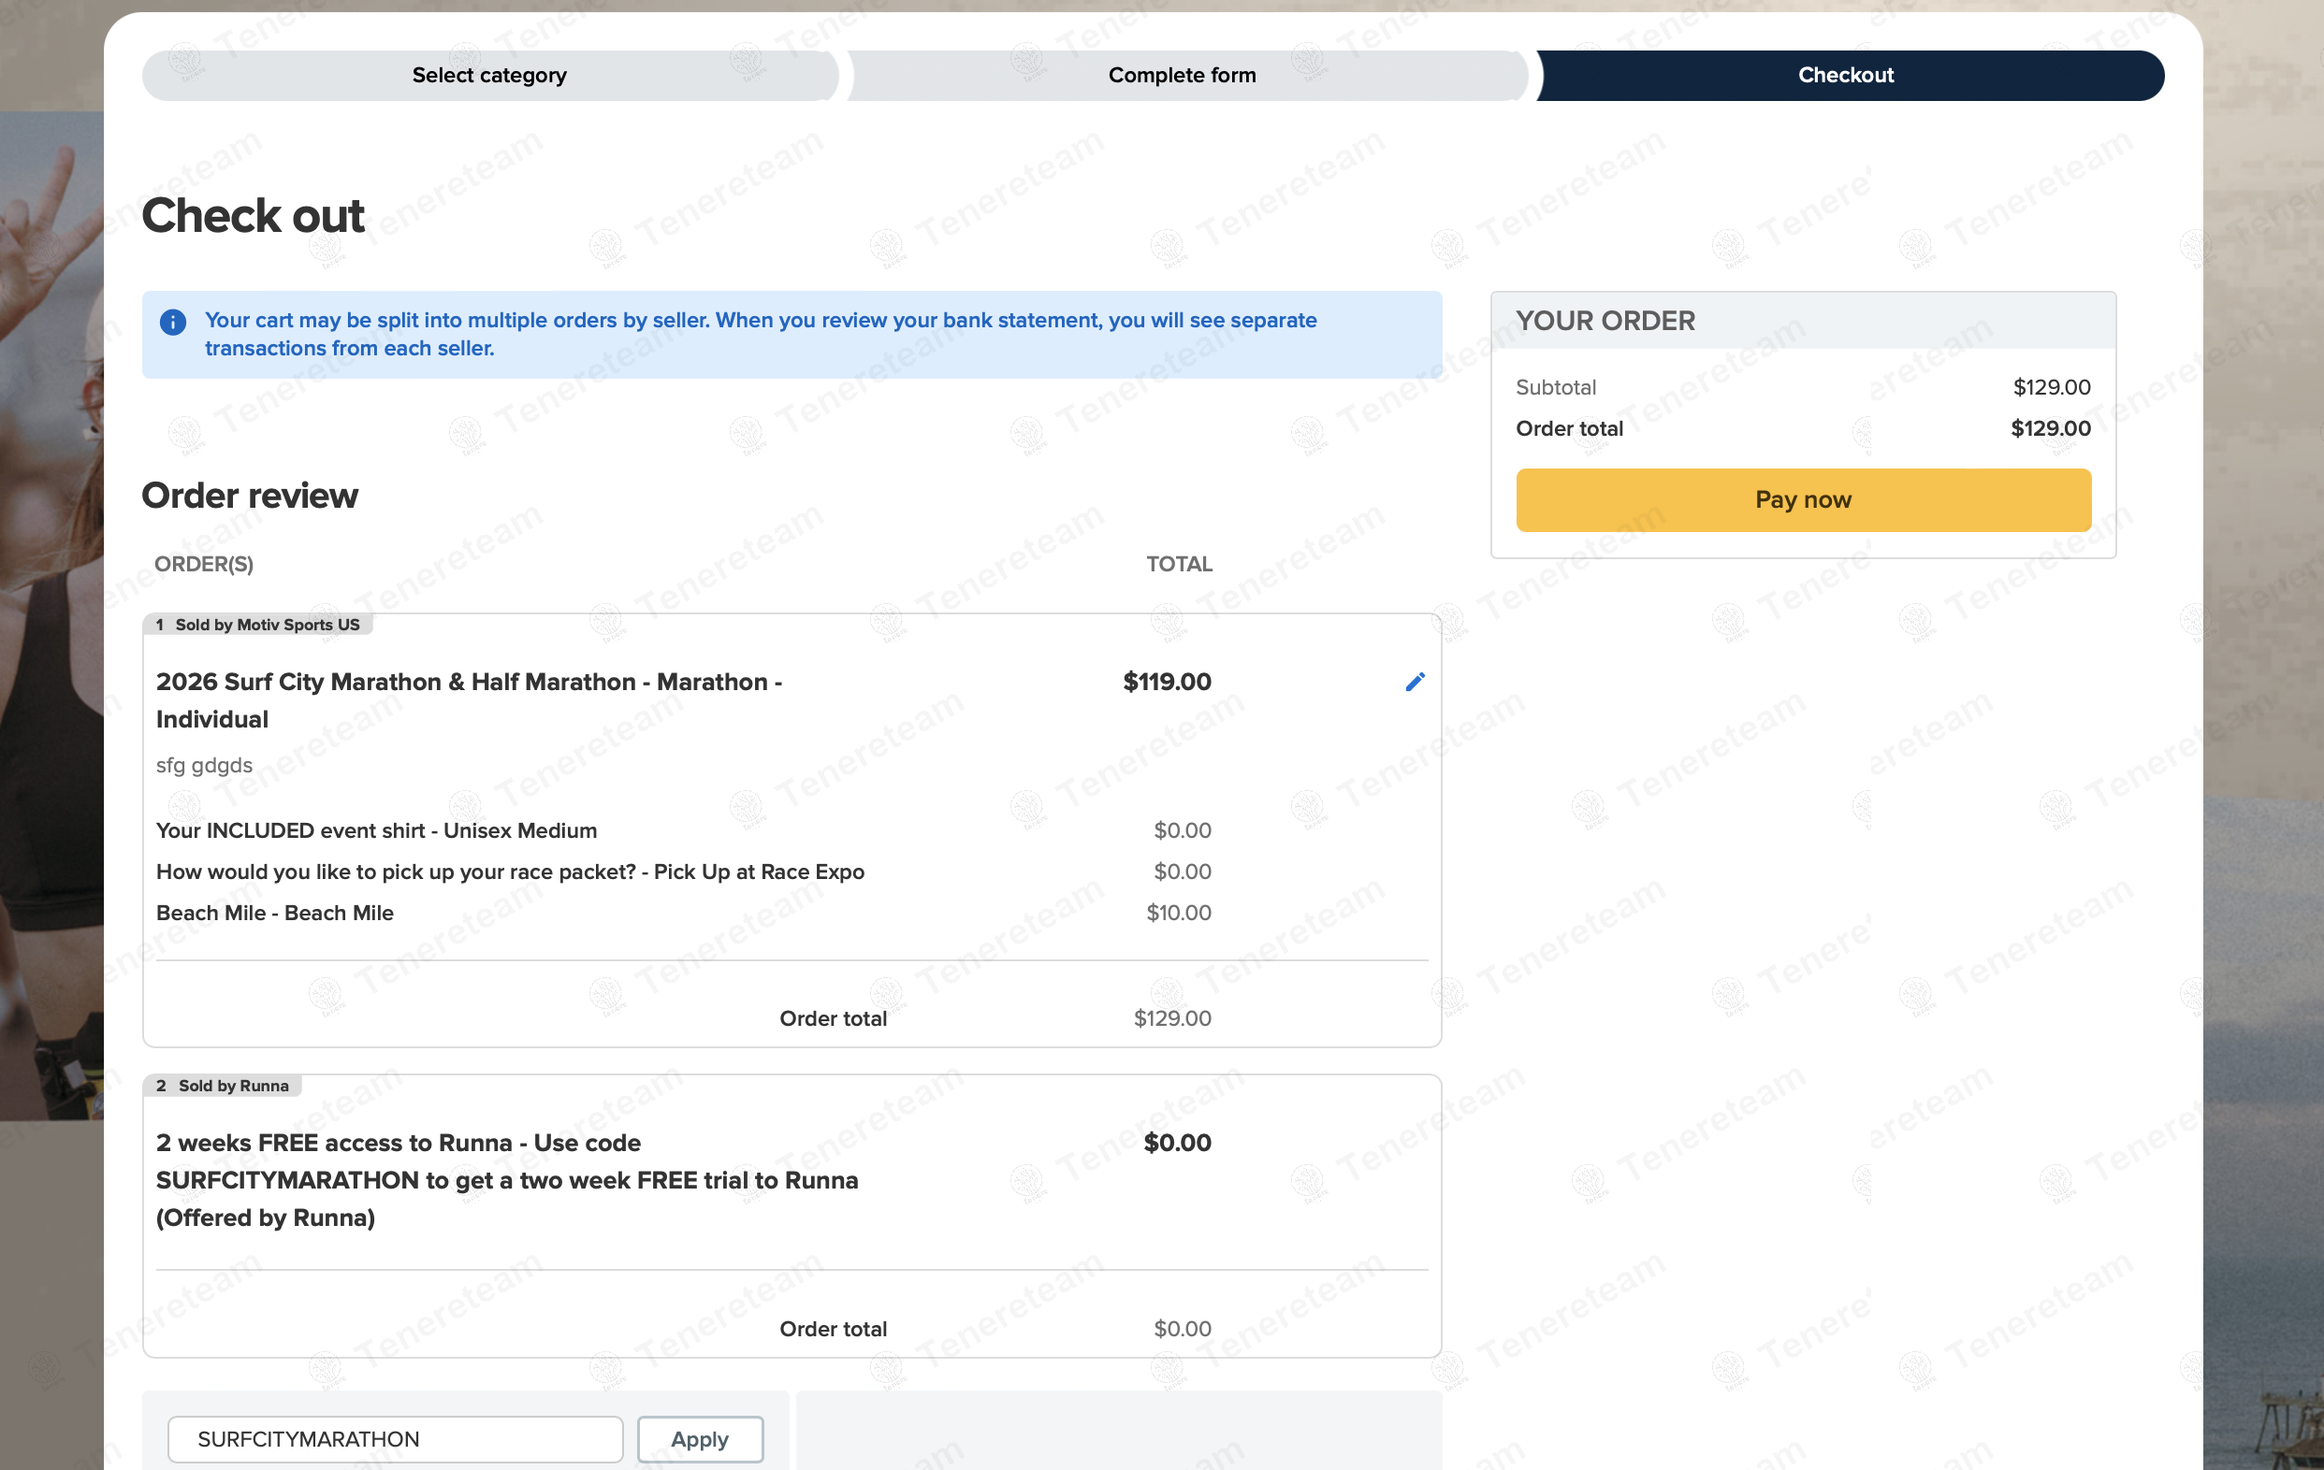This screenshot has width=2324, height=1470.
Task: Click the blue info icon in notice banner
Action: [x=173, y=323]
